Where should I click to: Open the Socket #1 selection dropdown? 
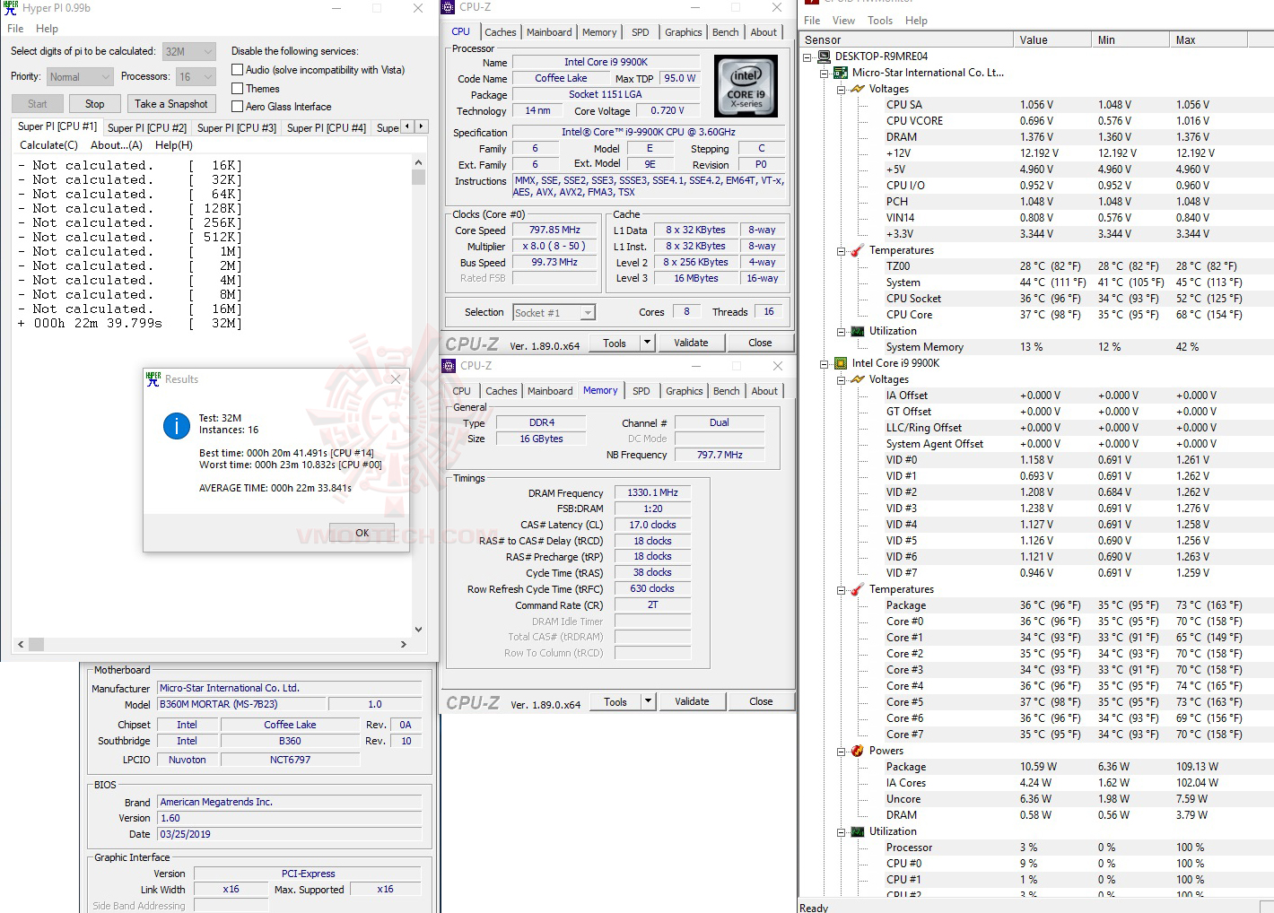coord(554,313)
